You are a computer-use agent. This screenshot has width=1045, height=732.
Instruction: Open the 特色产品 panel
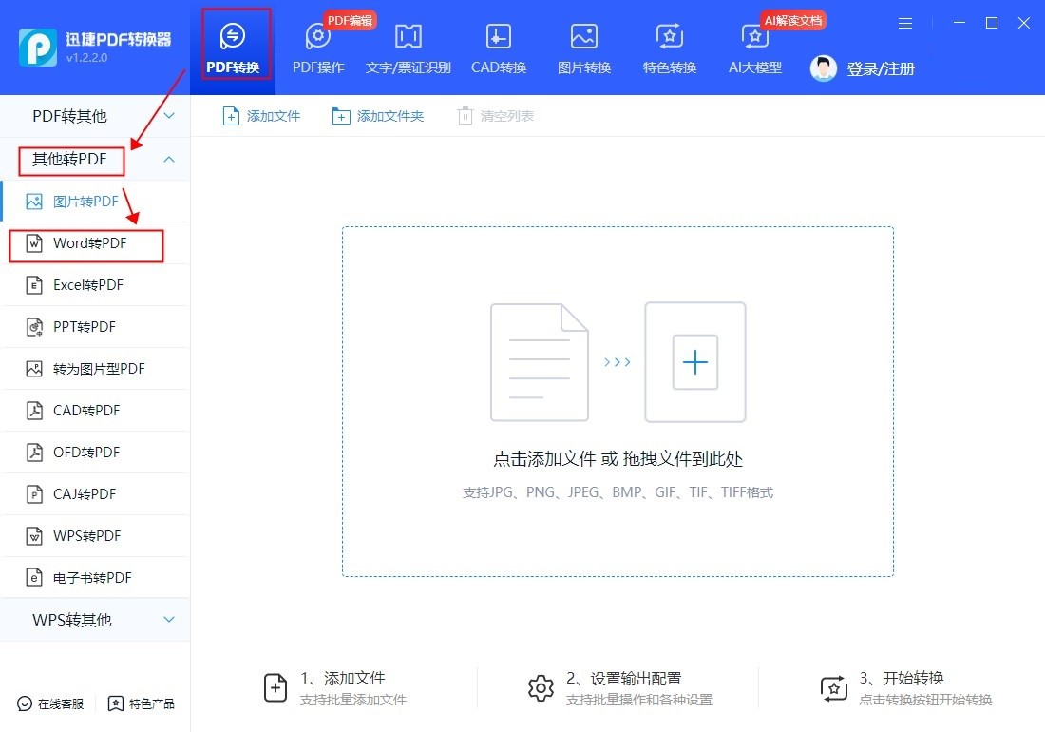(x=141, y=703)
